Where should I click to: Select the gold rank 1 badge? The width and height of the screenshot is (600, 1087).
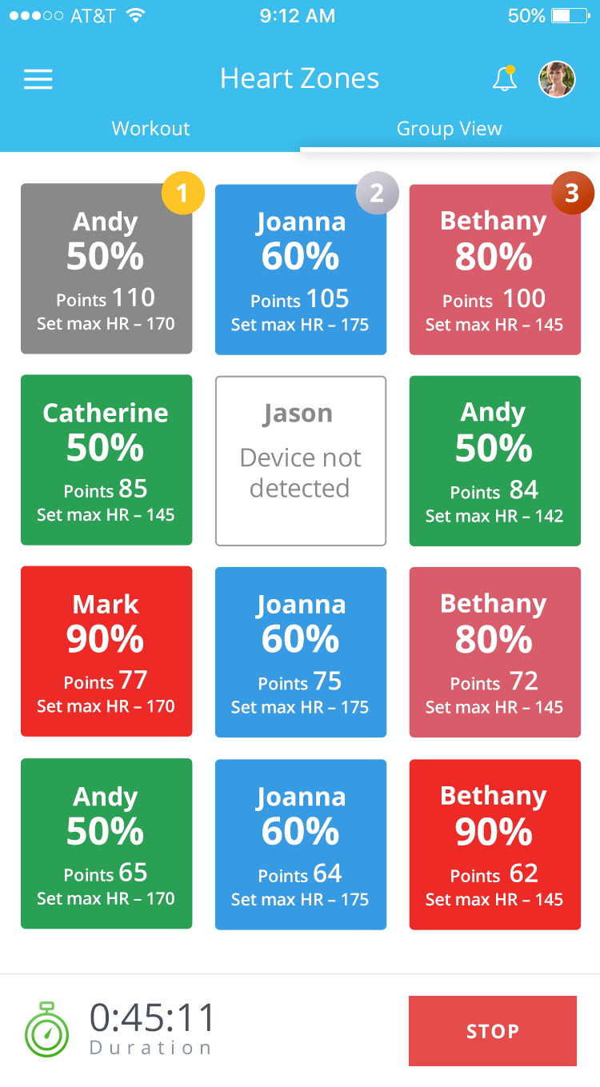182,194
